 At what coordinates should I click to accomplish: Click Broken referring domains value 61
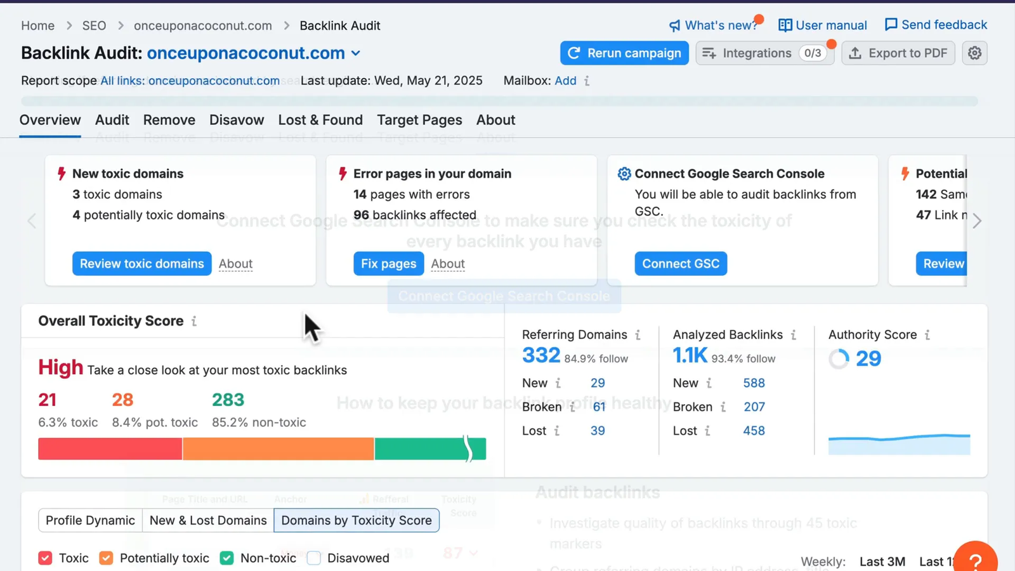pos(599,407)
